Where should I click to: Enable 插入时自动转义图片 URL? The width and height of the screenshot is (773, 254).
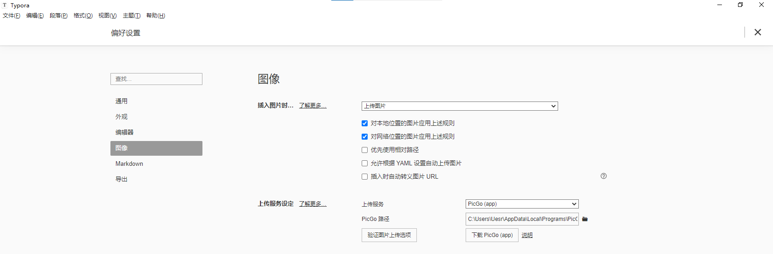point(364,176)
